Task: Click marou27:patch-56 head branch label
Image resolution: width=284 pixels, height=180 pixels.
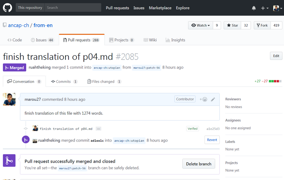Action: [146, 67]
